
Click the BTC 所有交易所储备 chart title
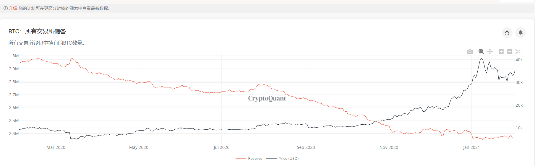(x=37, y=31)
